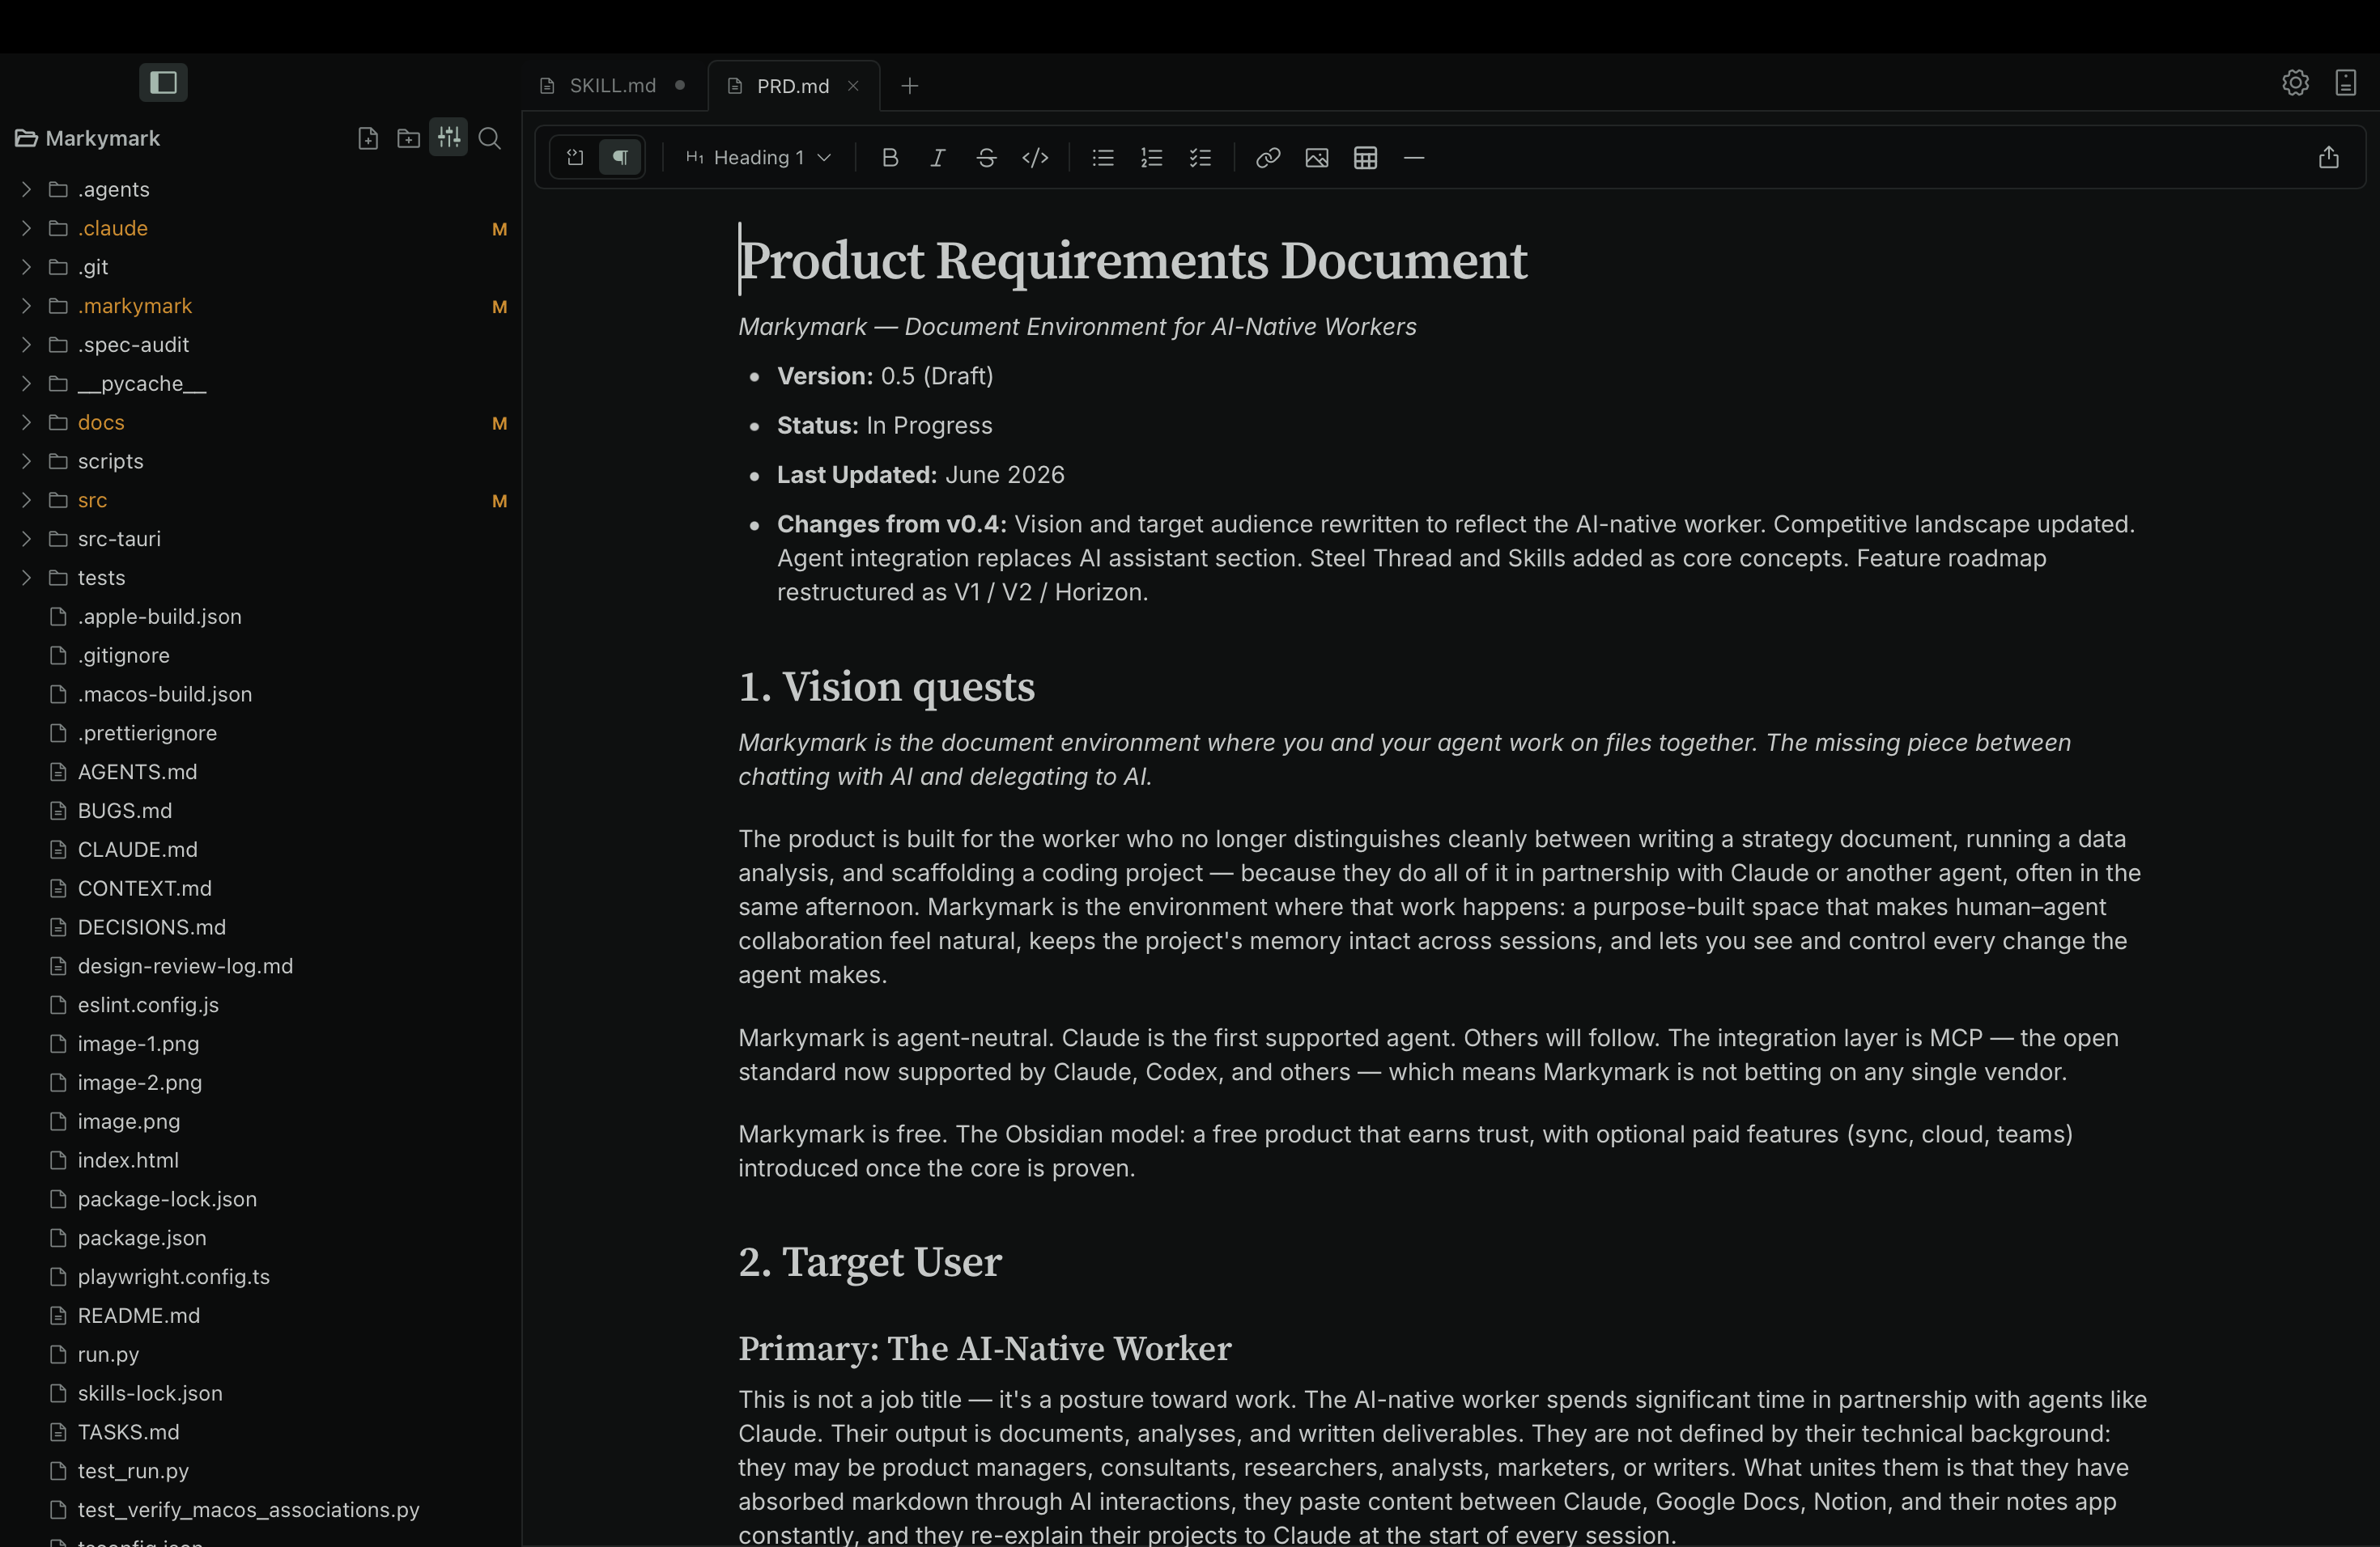Select .apple-build.json file
The height and width of the screenshot is (1547, 2380).
(260, 617)
